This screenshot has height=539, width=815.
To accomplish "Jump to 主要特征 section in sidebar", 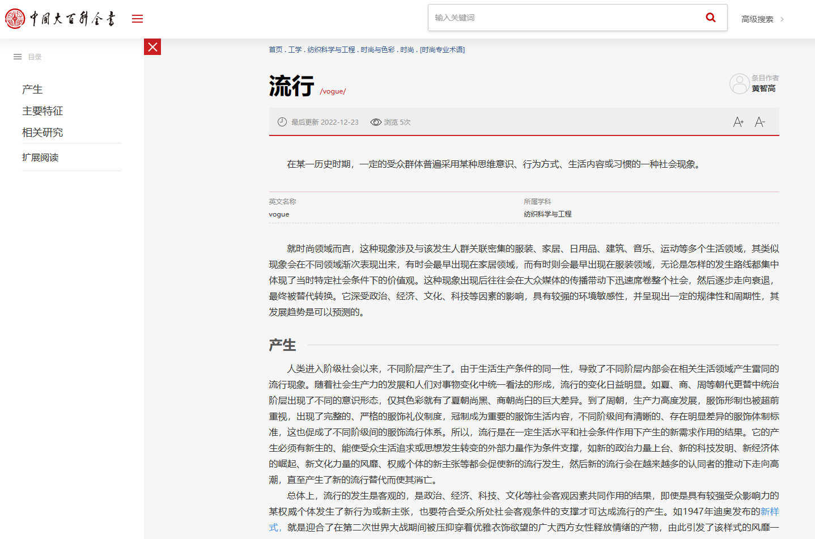I will 43,111.
